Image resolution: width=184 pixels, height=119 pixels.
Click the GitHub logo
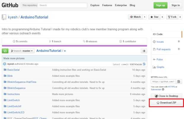coord(10,5)
